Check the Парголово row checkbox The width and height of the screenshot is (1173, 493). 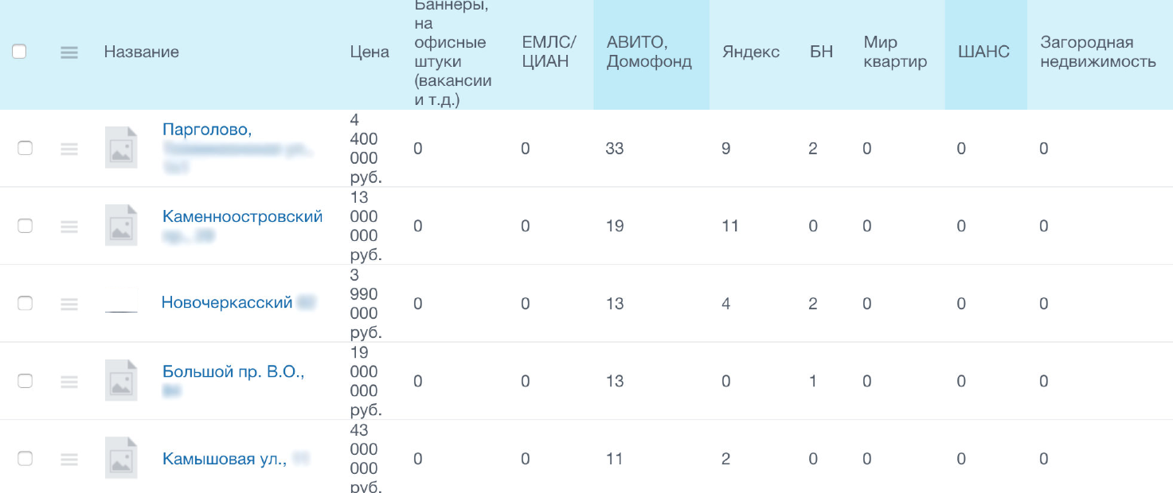25,148
